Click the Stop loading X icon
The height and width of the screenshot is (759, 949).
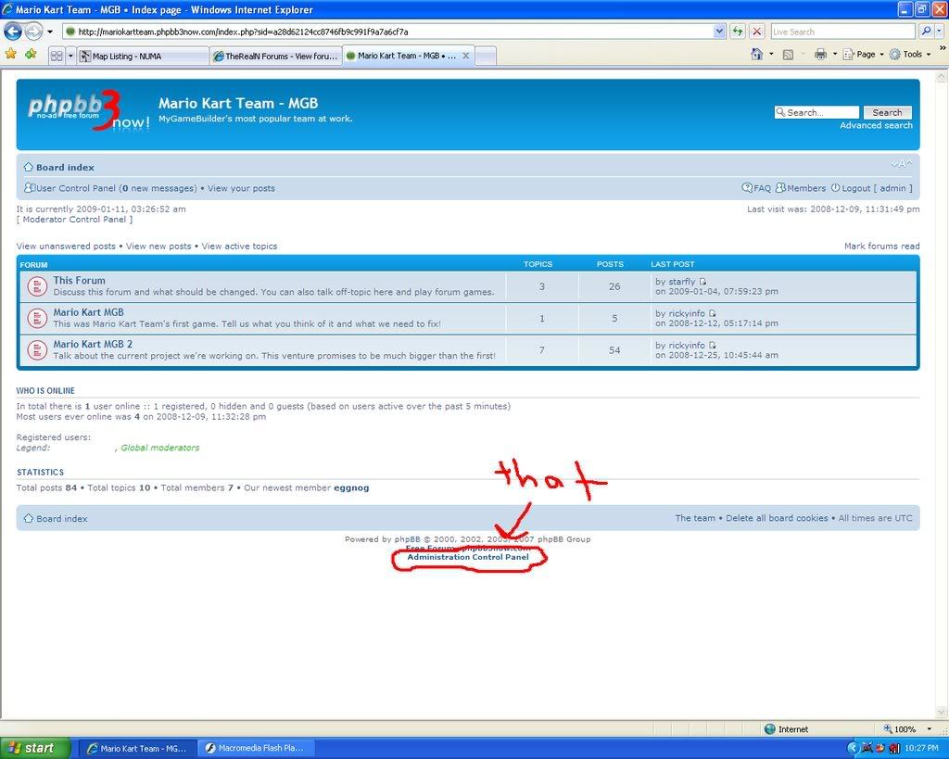756,32
